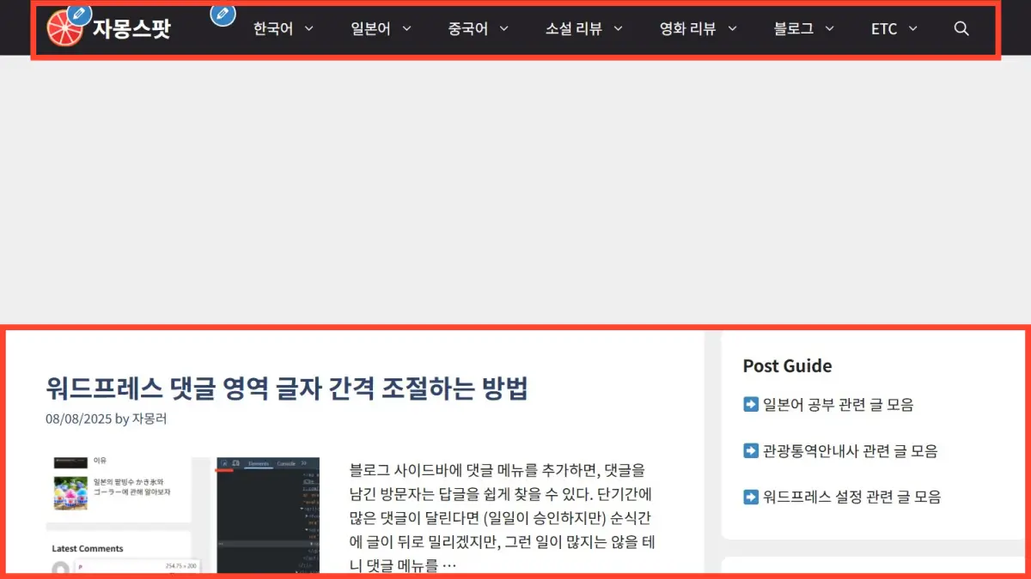Click the arrow icon before 관광통역안내사 관련 글 모음
Screen dimensions: 1031x579
pyautogui.click(x=751, y=450)
